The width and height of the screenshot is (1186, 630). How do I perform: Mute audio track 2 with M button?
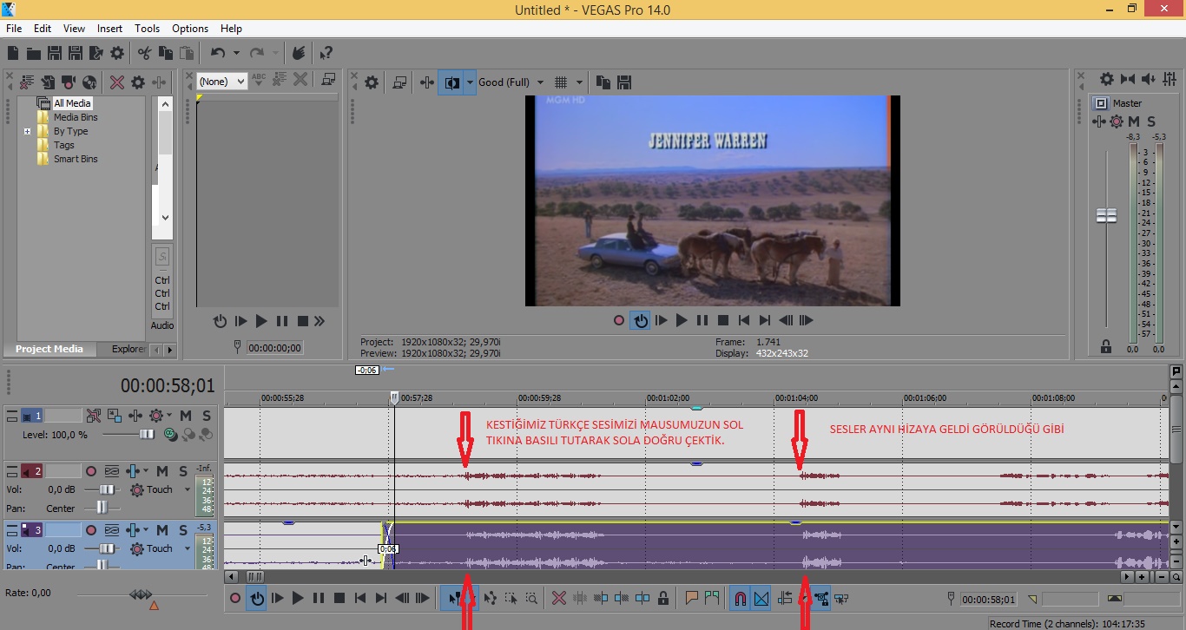click(x=162, y=471)
